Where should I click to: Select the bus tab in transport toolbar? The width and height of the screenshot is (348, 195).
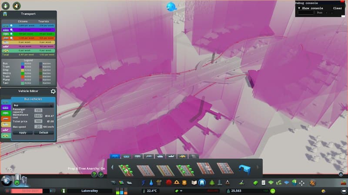pos(115,156)
